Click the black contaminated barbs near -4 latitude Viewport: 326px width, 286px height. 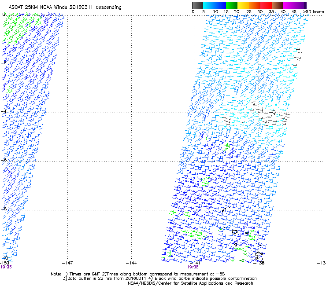270,116
